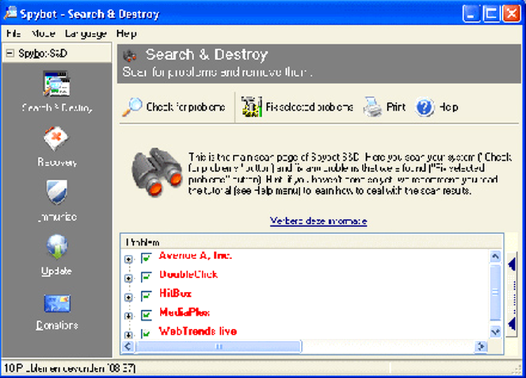Select the Avenue A, Inc. entry
This screenshot has width=526, height=378.
tap(196, 255)
